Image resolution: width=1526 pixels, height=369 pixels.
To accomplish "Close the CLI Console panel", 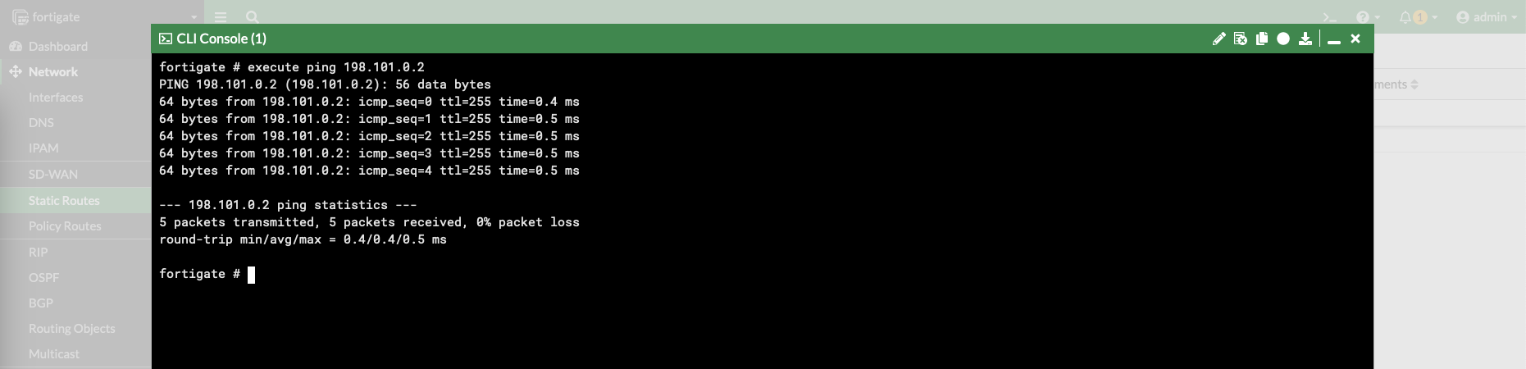I will 1355,39.
